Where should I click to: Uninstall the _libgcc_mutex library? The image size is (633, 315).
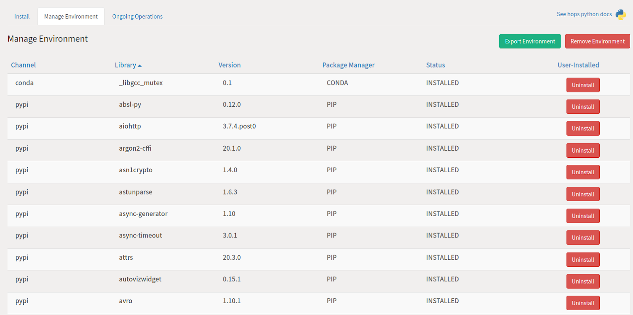pos(583,85)
